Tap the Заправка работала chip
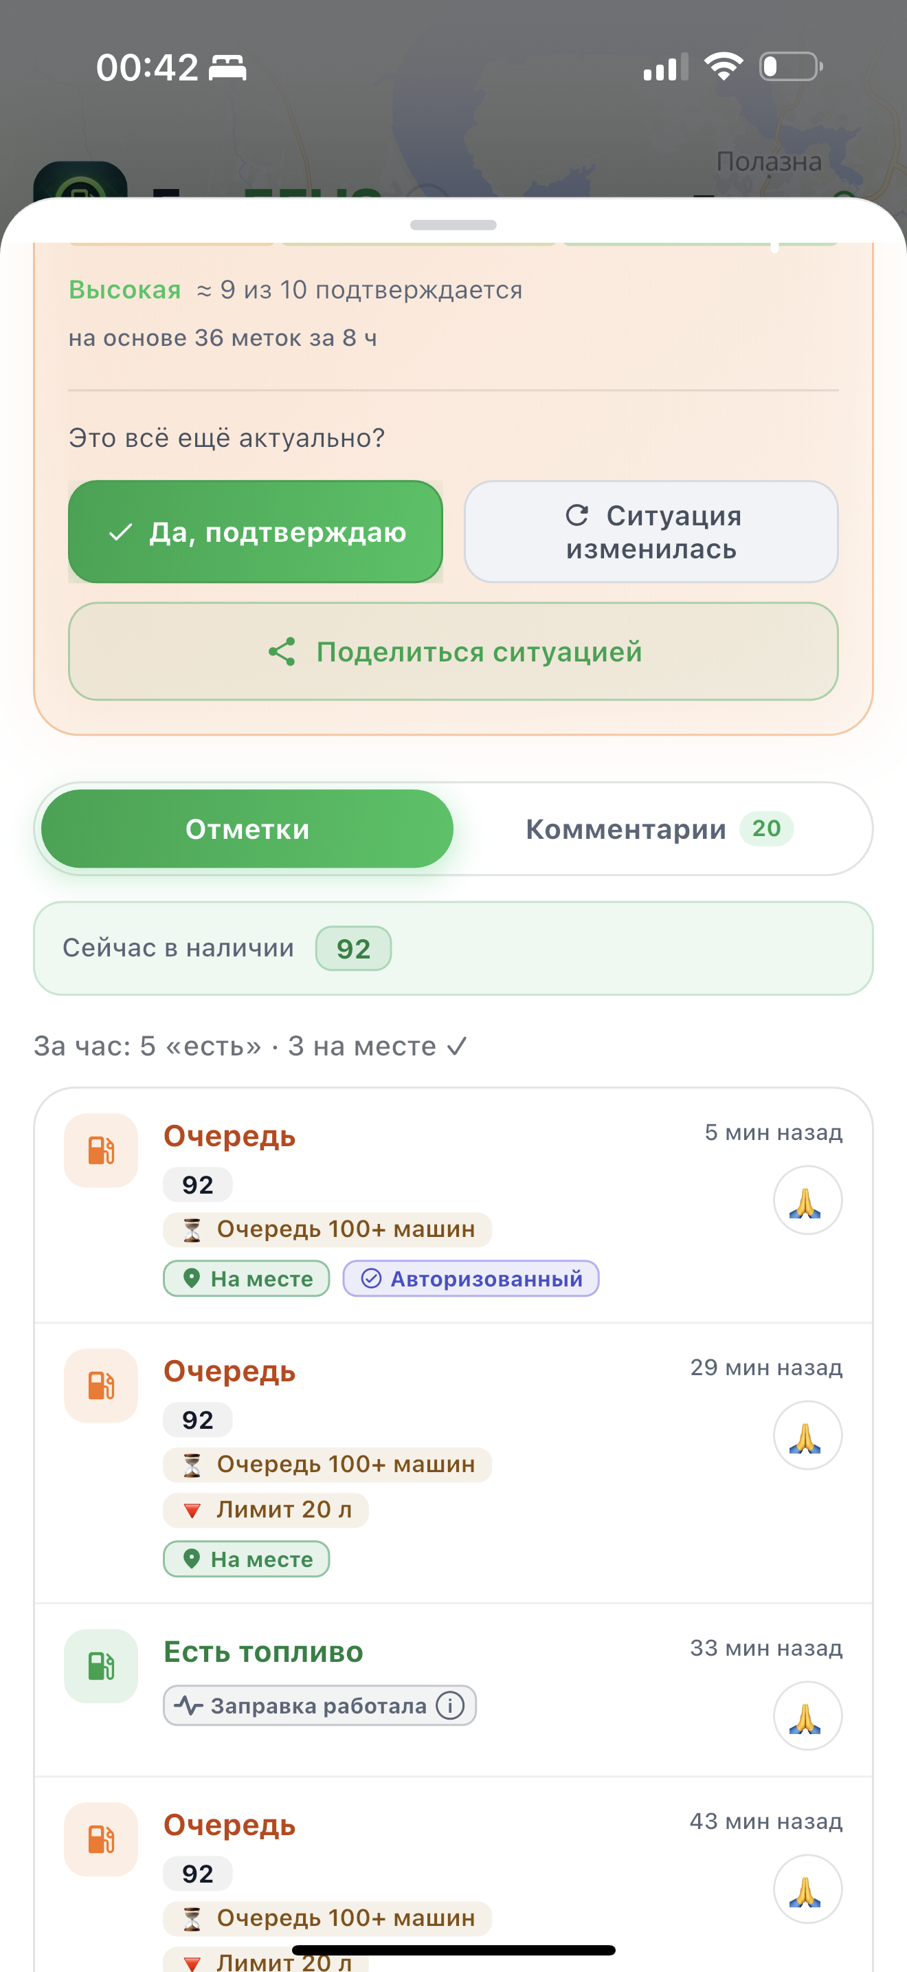The image size is (907, 1972). [x=320, y=1706]
